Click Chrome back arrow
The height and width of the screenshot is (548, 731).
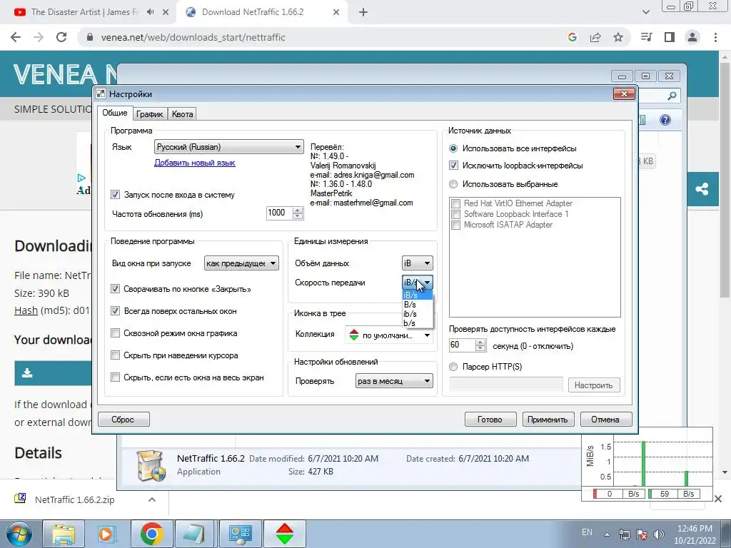16,37
